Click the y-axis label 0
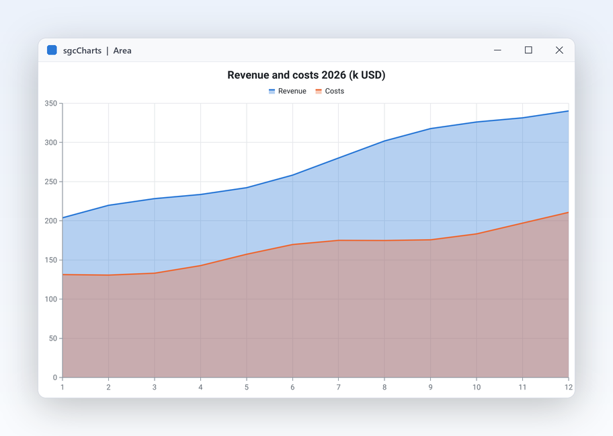The image size is (613, 436). [55, 377]
